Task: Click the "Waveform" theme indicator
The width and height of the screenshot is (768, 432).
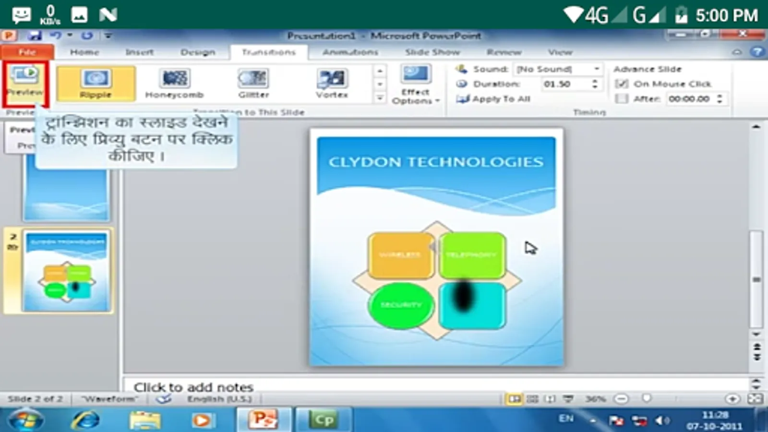Action: point(109,399)
